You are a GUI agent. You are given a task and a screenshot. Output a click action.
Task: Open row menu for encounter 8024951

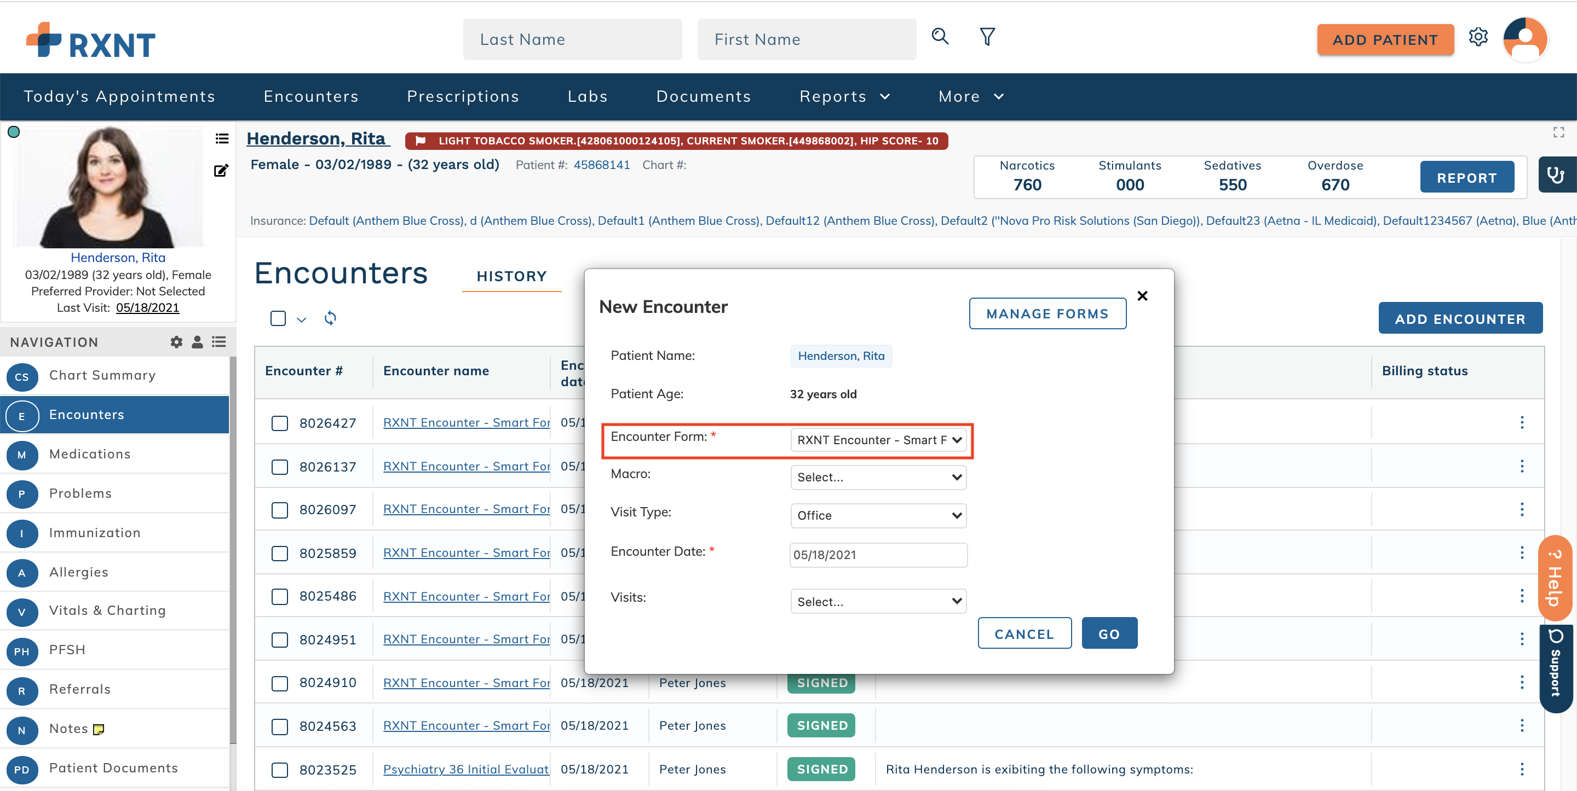[1522, 639]
